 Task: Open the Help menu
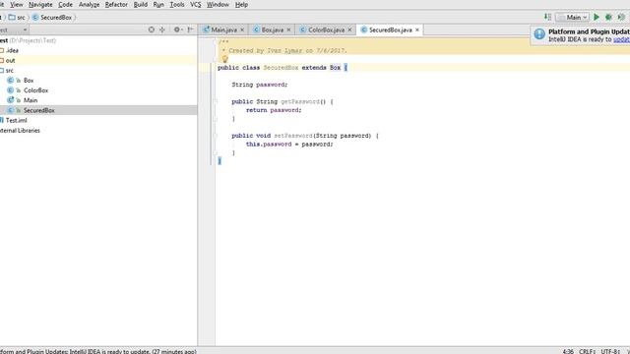241,5
